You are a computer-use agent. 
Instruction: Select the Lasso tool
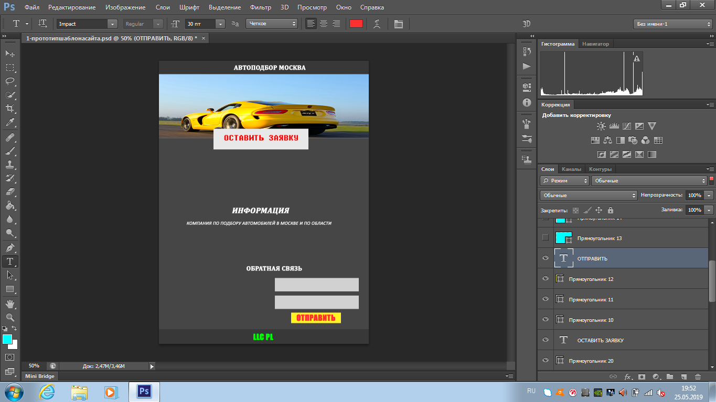[x=9, y=81]
